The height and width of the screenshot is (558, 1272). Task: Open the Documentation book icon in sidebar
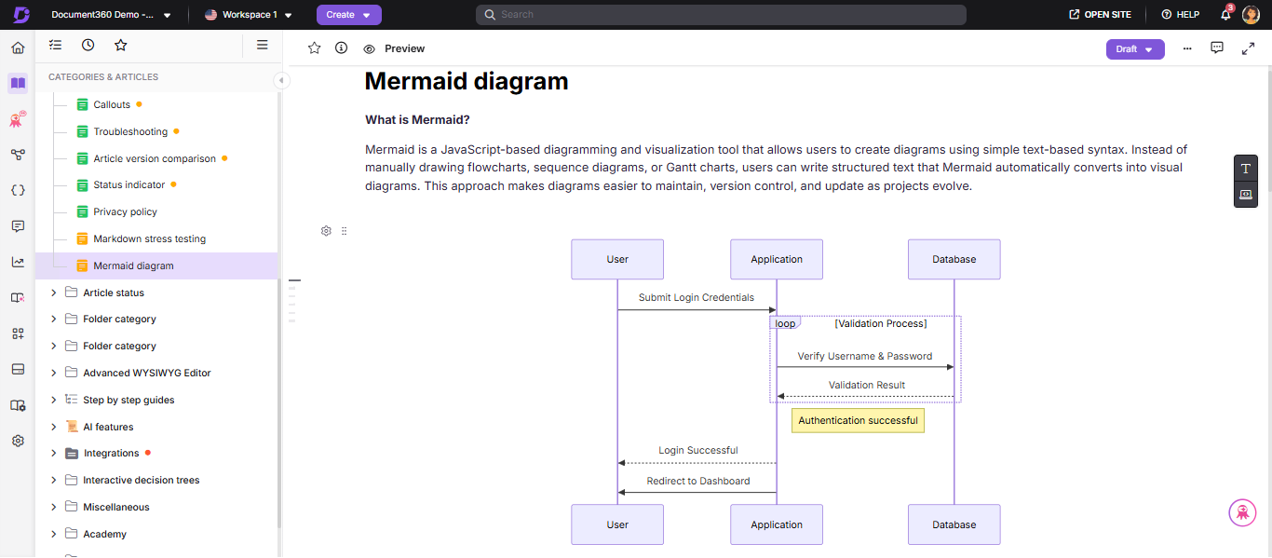coord(18,83)
